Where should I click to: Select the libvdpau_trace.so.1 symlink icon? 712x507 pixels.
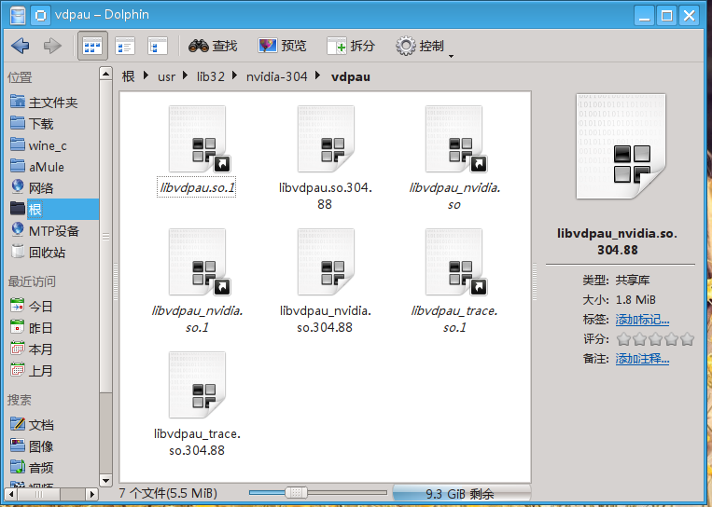[x=454, y=262]
